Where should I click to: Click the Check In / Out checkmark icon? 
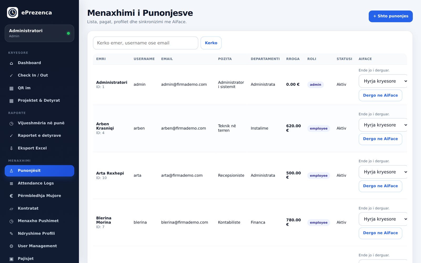pyautogui.click(x=11, y=75)
